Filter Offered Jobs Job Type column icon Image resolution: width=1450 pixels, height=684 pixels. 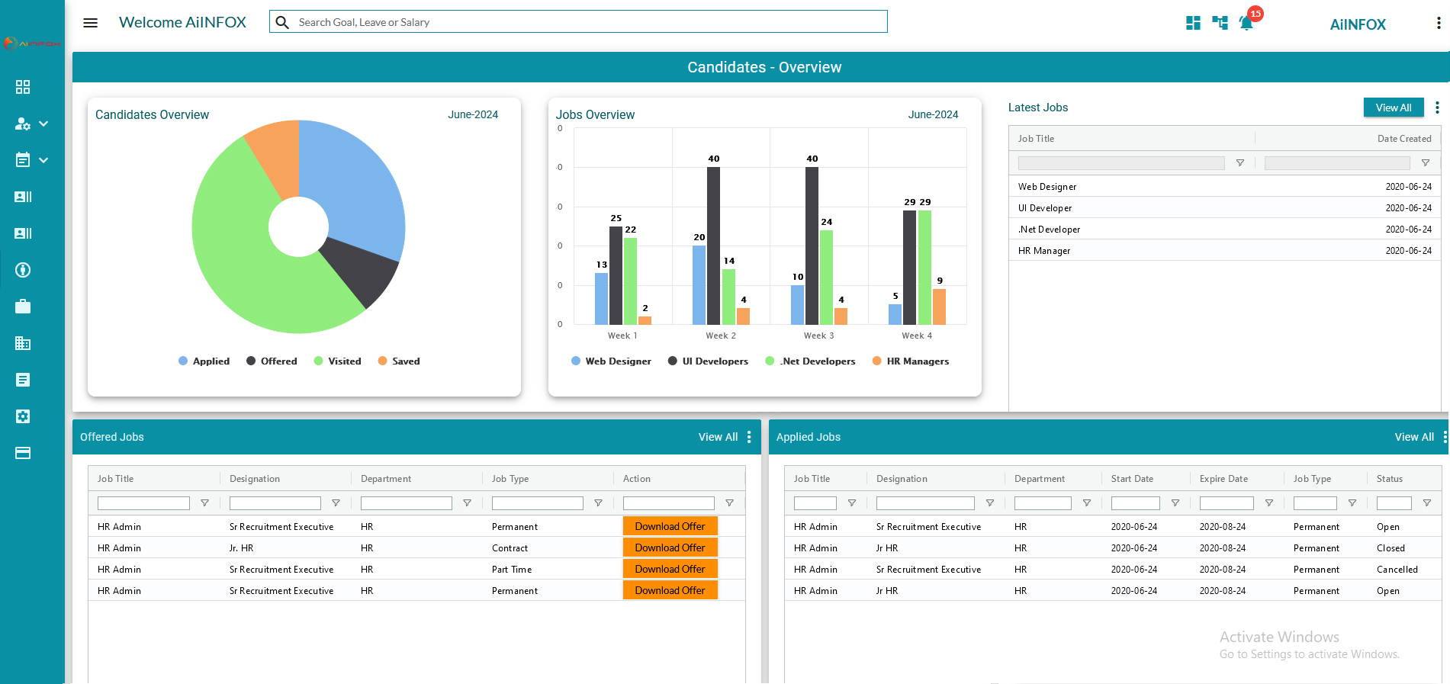[598, 503]
